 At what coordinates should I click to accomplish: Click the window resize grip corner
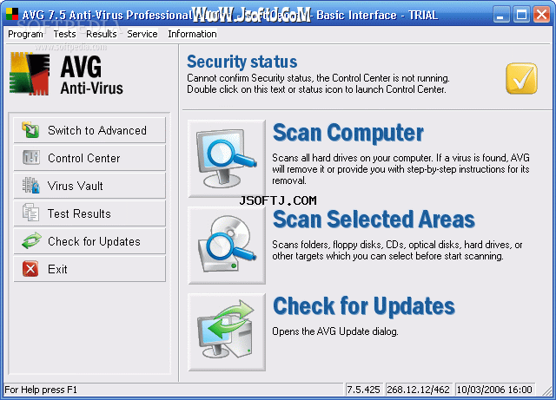point(547,390)
